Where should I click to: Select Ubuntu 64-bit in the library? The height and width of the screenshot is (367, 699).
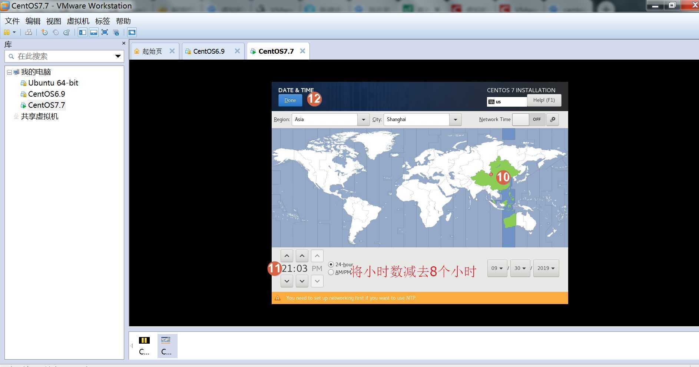tap(53, 83)
